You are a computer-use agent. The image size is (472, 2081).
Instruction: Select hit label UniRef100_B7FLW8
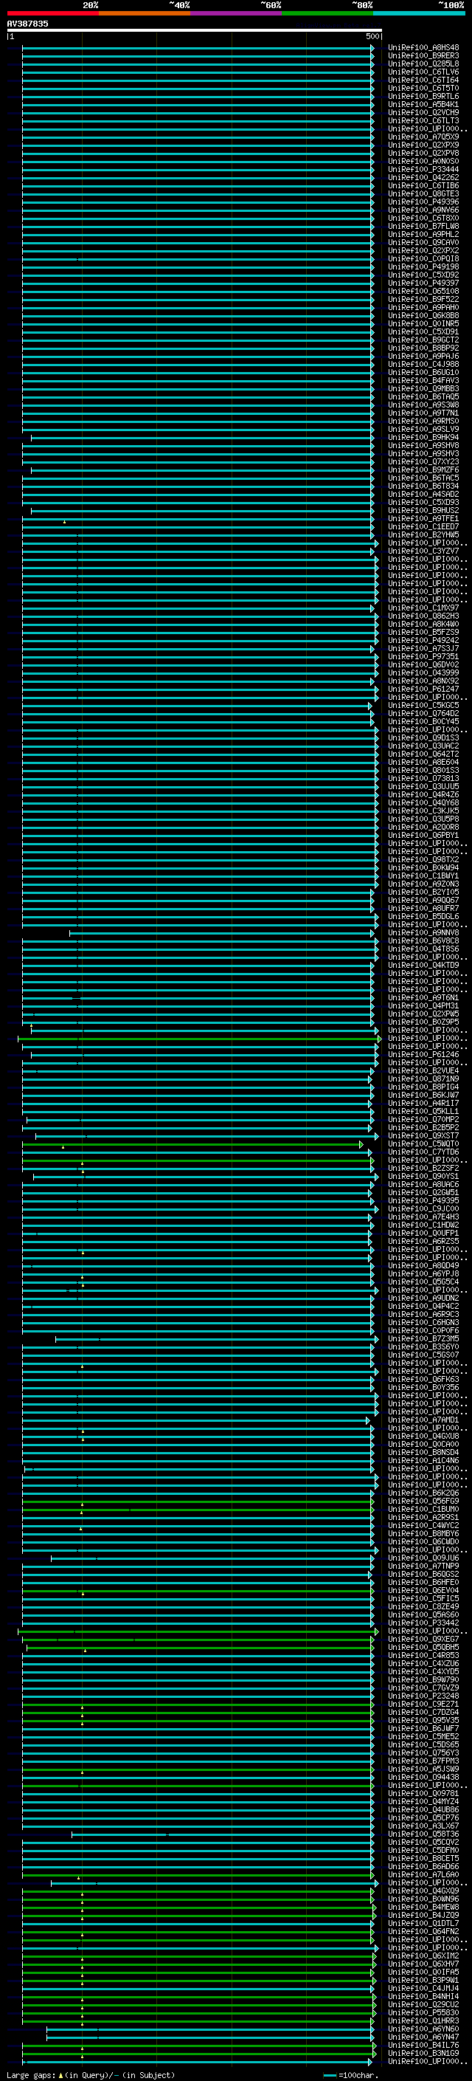pos(423,226)
